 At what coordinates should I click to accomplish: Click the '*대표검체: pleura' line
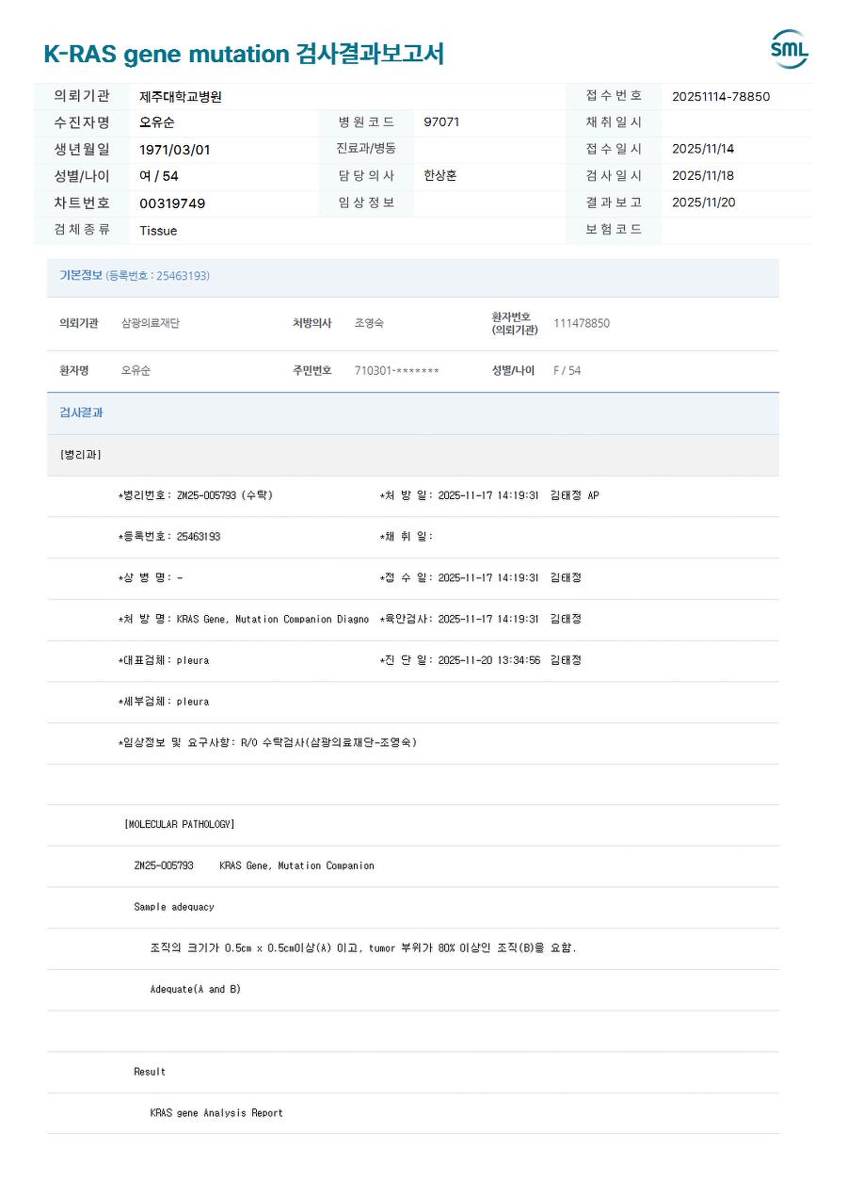pyautogui.click(x=164, y=661)
